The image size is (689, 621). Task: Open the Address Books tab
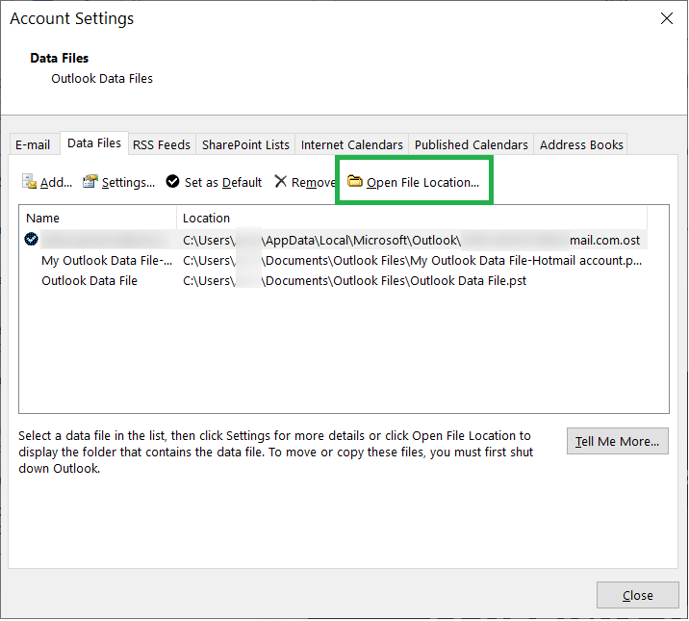(x=581, y=144)
